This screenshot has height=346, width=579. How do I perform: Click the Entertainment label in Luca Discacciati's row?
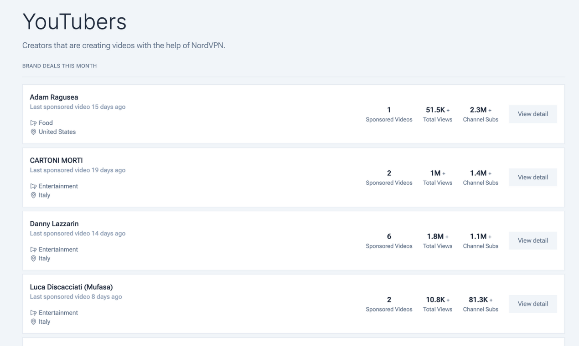[58, 313]
